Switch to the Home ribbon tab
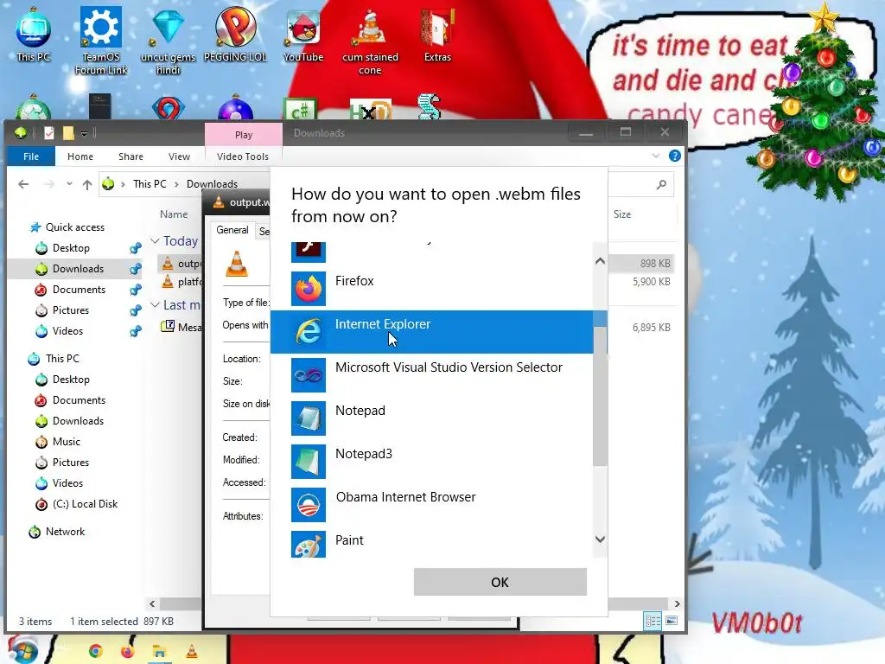 [x=80, y=156]
